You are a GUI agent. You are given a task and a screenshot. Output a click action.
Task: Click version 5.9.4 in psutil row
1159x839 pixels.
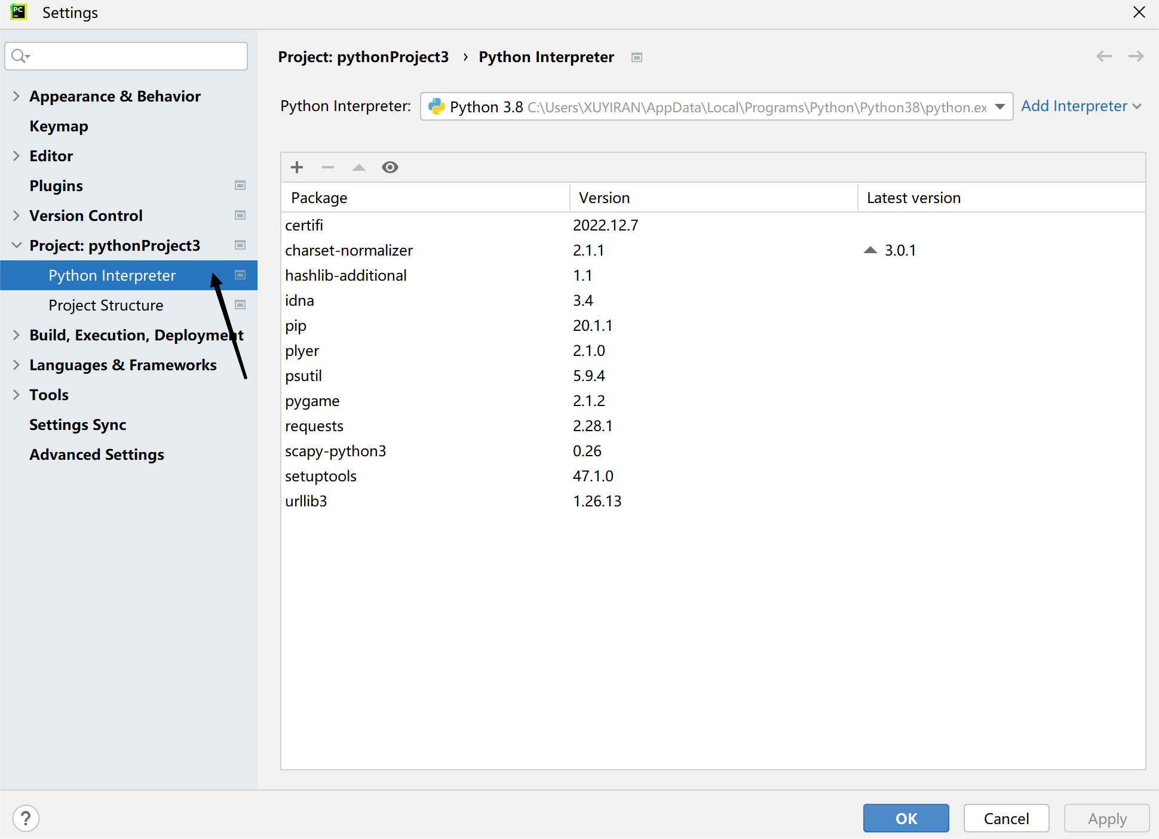[589, 376]
